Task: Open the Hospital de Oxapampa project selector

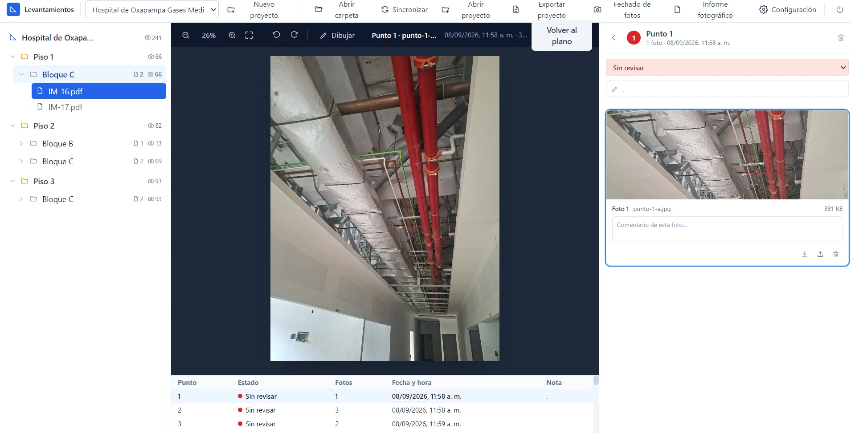Action: pos(152,9)
